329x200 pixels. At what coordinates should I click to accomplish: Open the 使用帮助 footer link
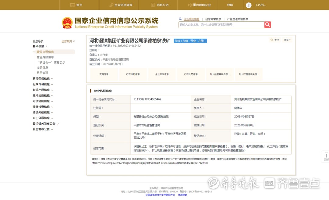(x=182, y=195)
